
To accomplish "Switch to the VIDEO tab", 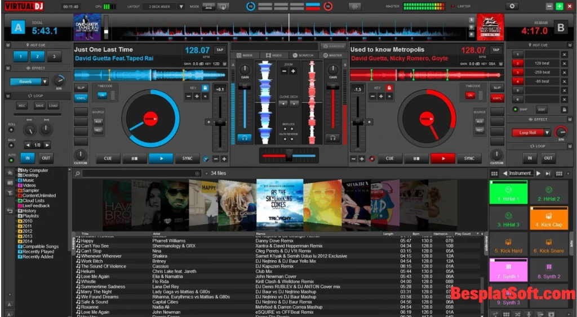I will [x=273, y=56].
